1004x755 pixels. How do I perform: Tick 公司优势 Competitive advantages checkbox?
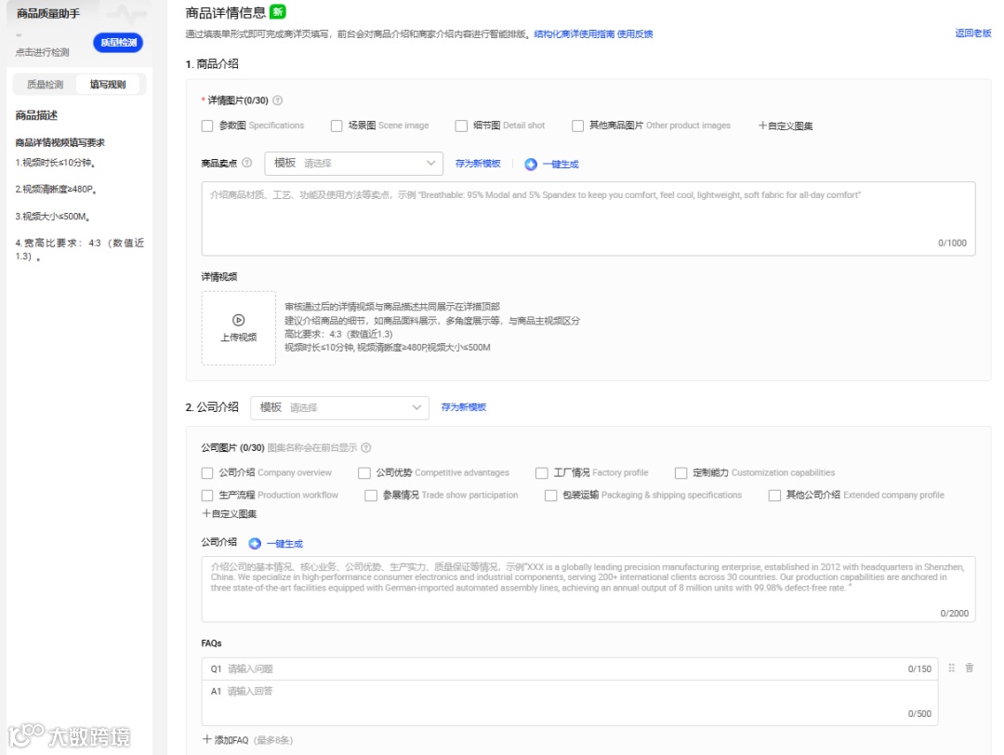coord(364,473)
